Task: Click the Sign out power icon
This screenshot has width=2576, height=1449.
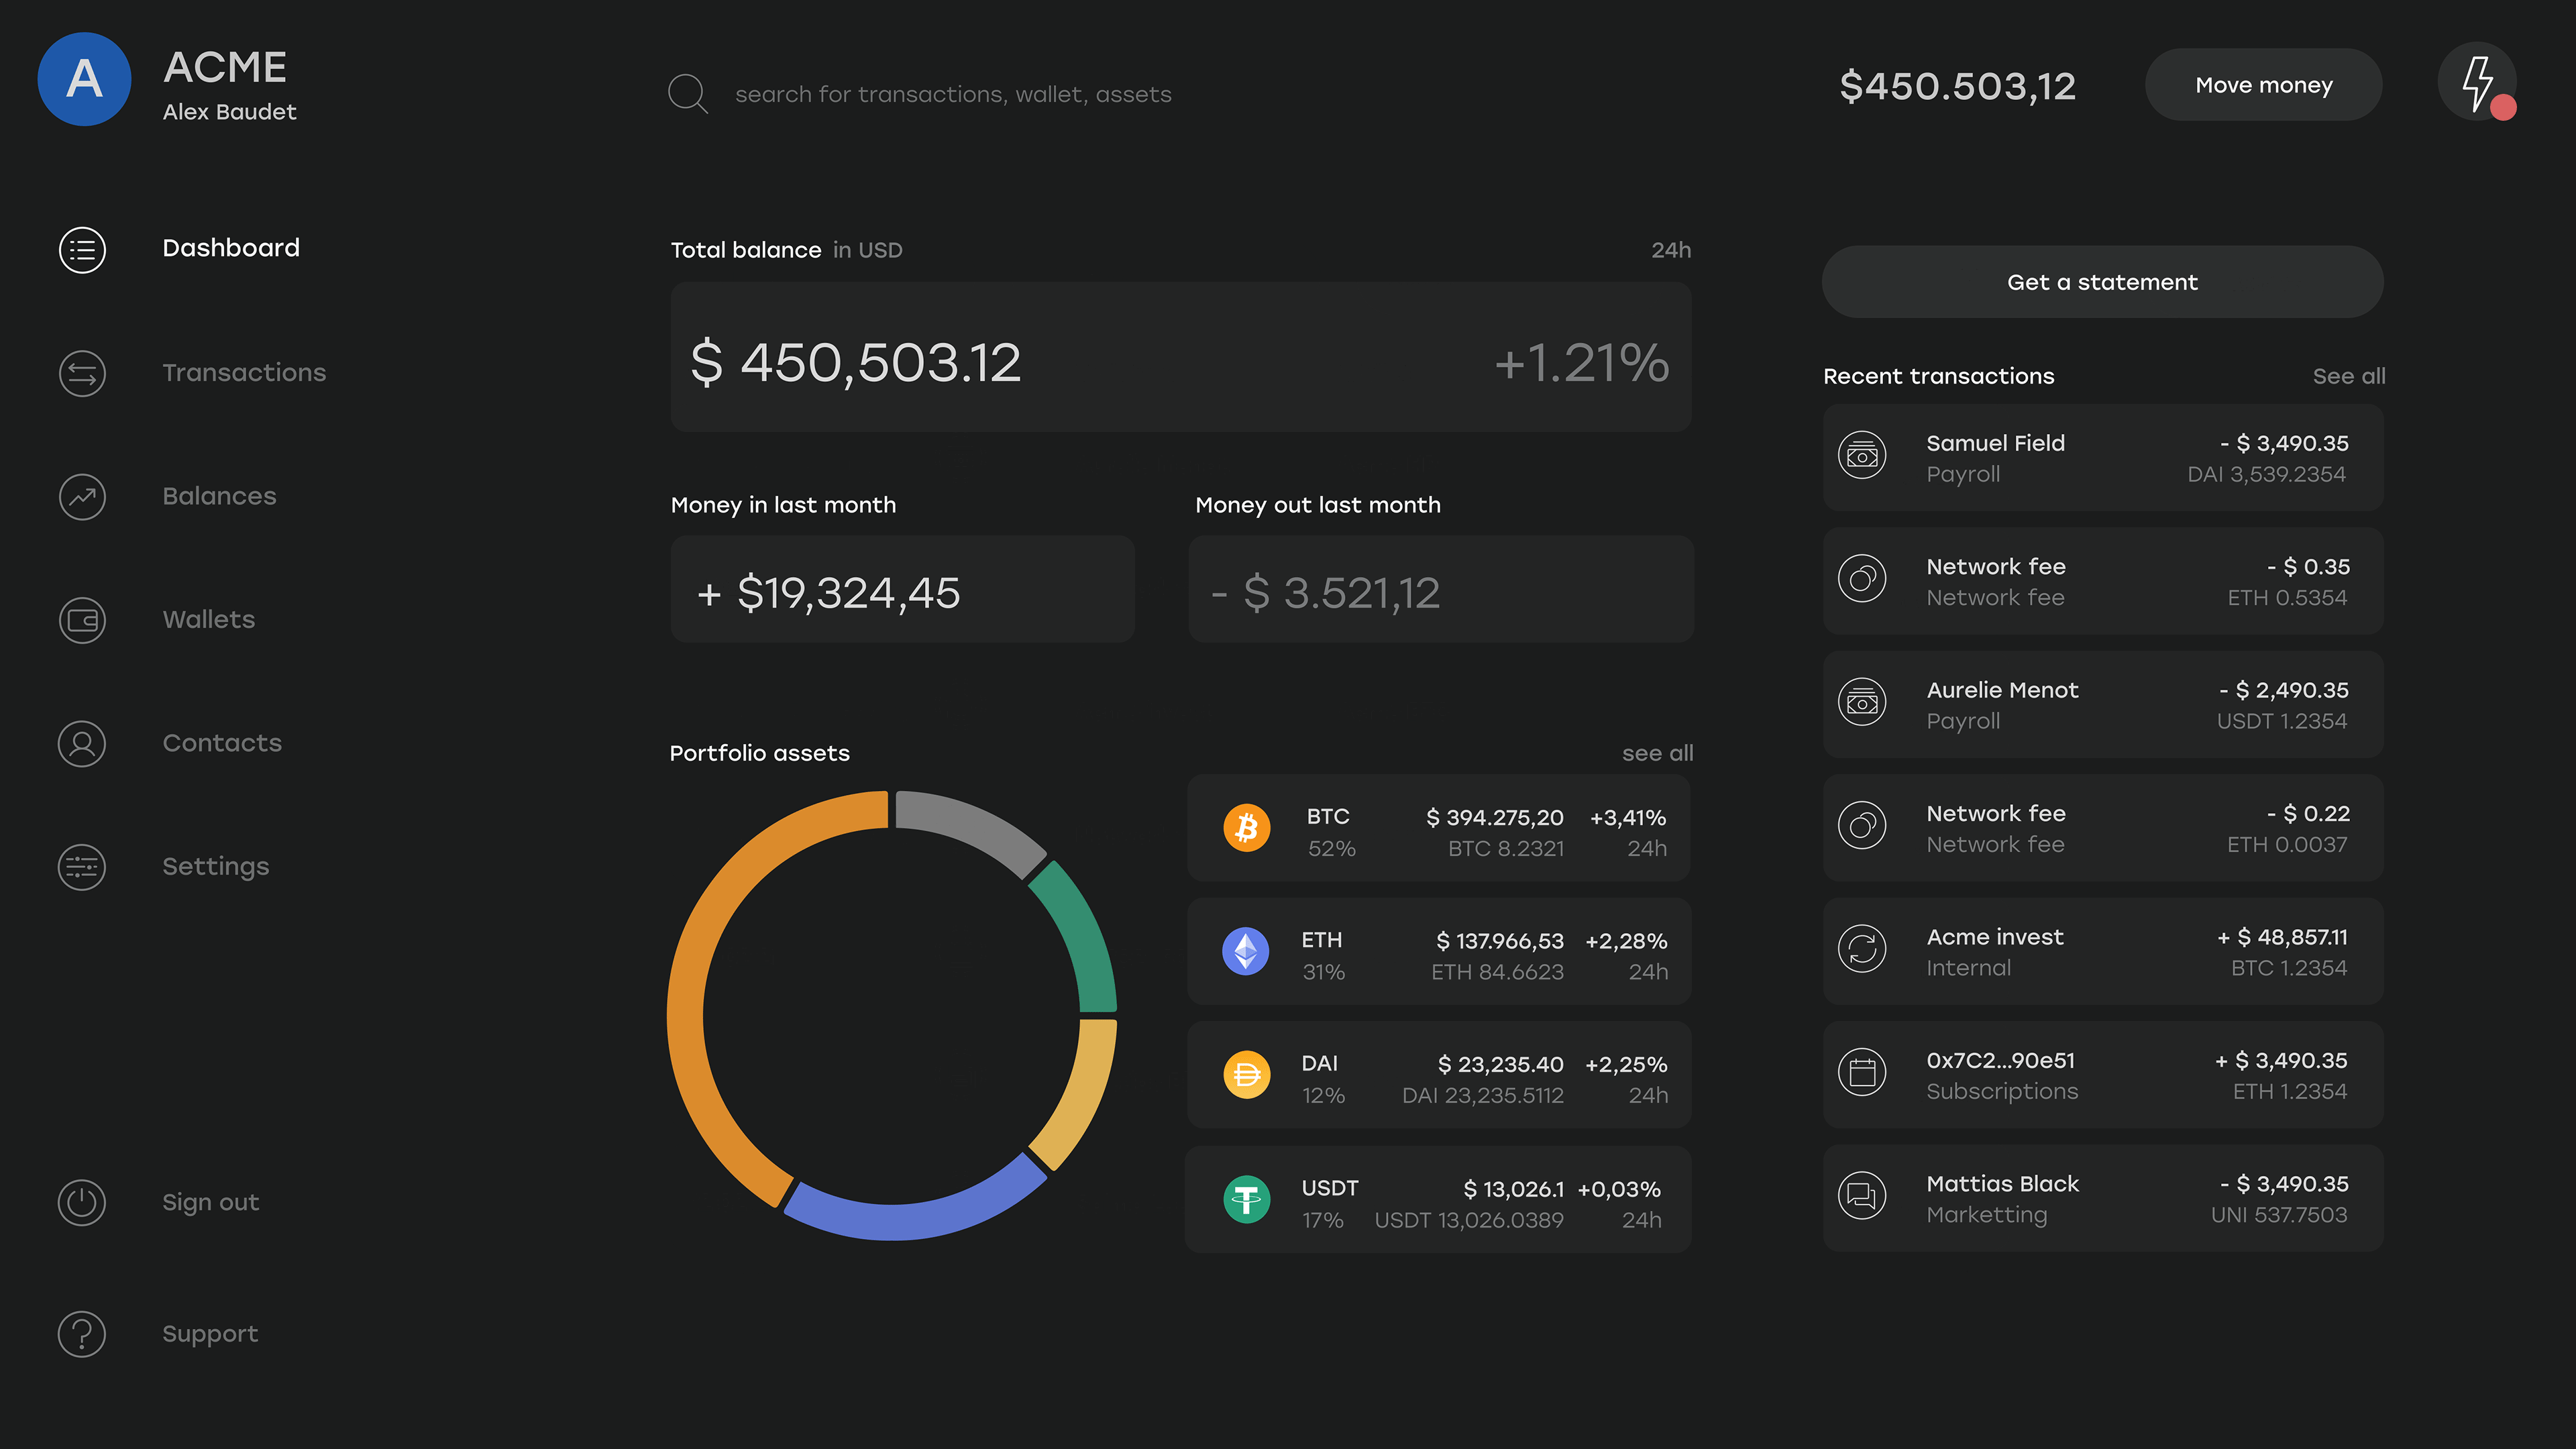Action: pyautogui.click(x=82, y=1202)
